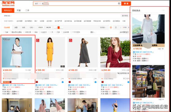Click related search link 半身裙
Viewport: 171px width, 112px height.
click(x=42, y=21)
